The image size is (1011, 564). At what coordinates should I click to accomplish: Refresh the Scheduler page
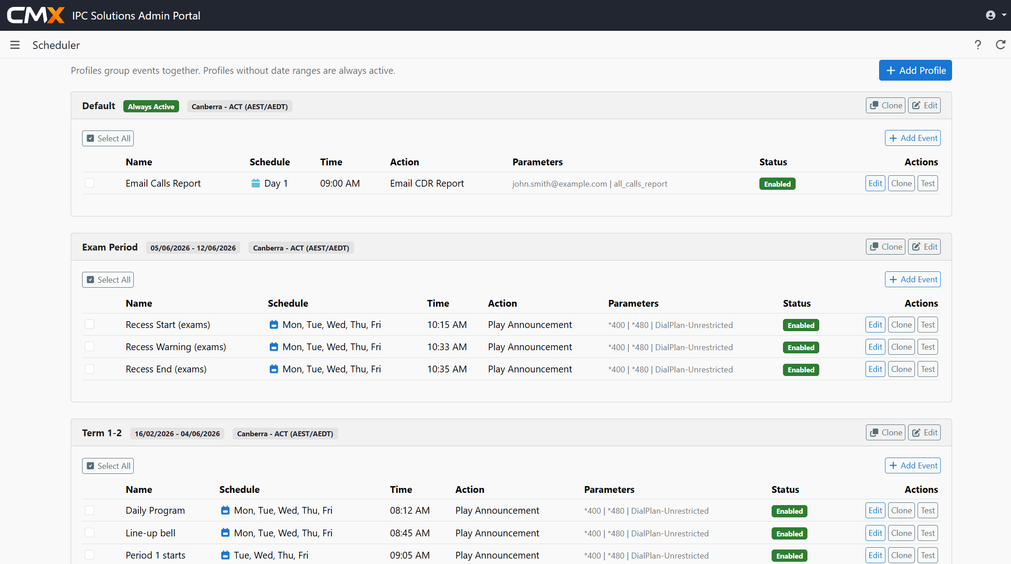(x=1001, y=45)
